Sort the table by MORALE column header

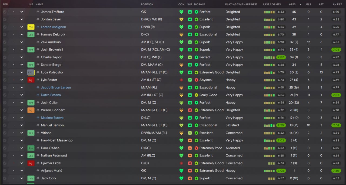pos(199,4)
